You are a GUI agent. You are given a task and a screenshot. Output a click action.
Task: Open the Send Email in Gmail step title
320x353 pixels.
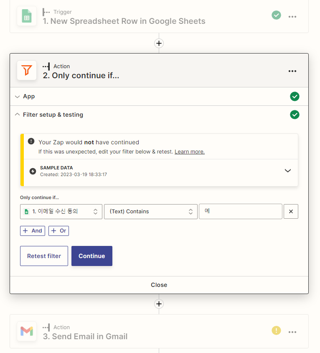85,337
